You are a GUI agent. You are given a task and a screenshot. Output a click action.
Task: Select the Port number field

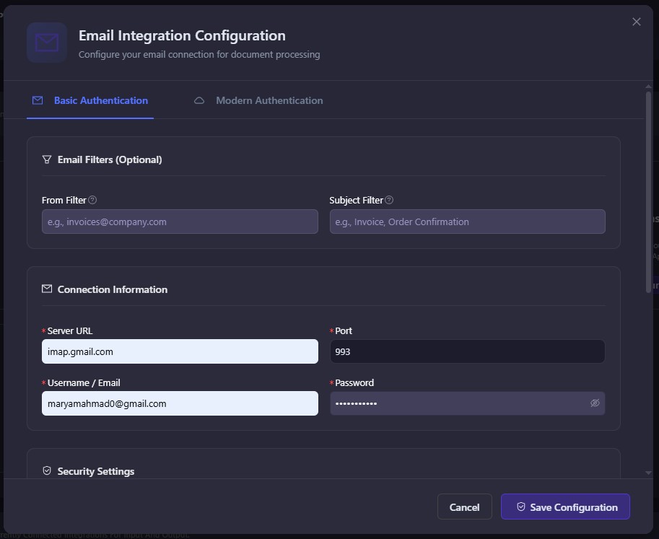467,351
